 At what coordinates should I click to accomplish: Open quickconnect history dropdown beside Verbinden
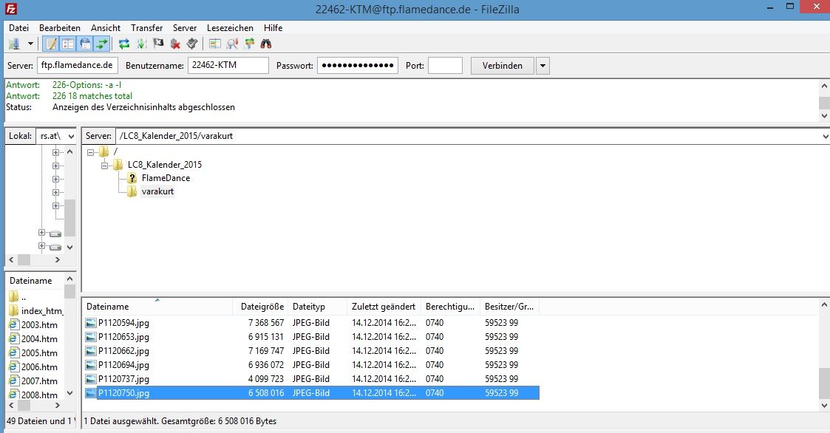[543, 66]
